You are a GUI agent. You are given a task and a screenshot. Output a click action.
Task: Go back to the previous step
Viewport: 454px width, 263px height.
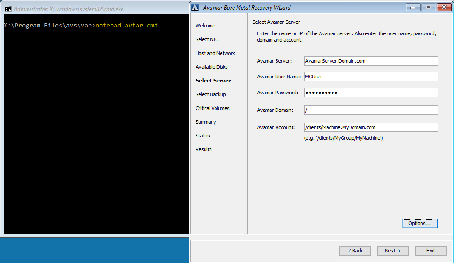354,251
